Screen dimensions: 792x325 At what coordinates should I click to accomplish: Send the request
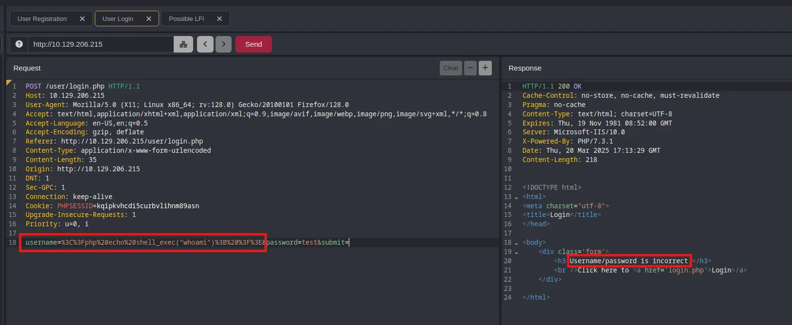pyautogui.click(x=253, y=44)
